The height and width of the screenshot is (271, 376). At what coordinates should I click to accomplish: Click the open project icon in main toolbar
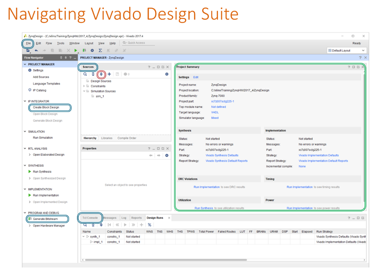click(28, 50)
